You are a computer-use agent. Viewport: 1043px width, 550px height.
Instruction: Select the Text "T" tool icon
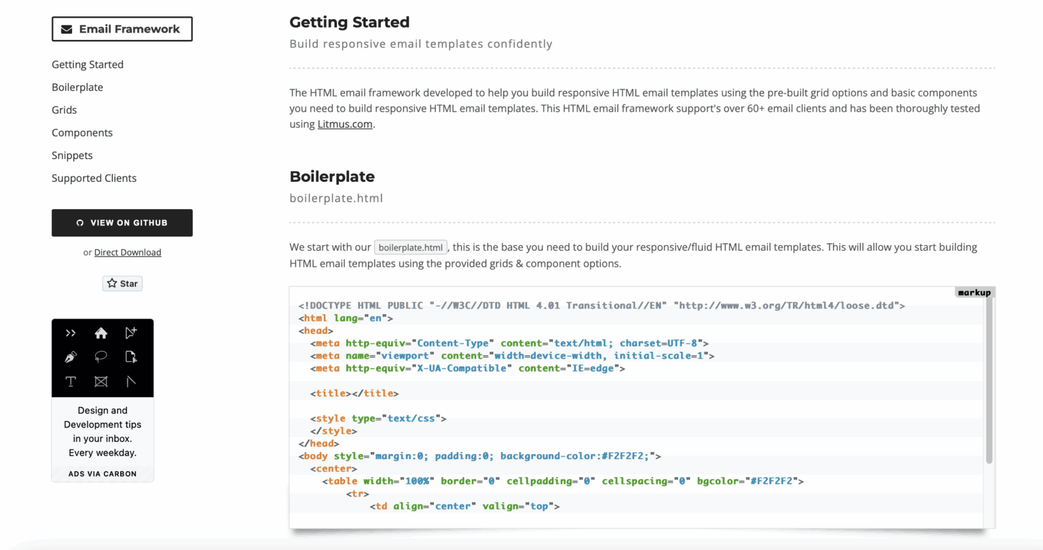71,382
